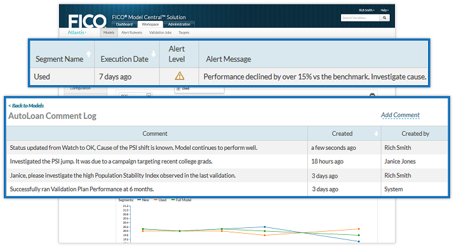Open the Validation Jobs sub-tab
Viewport: 454px width, 247px height.
[161, 33]
